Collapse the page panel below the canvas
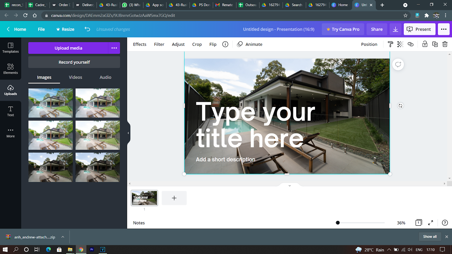Screen dimensions: 452x254 pyautogui.click(x=289, y=185)
